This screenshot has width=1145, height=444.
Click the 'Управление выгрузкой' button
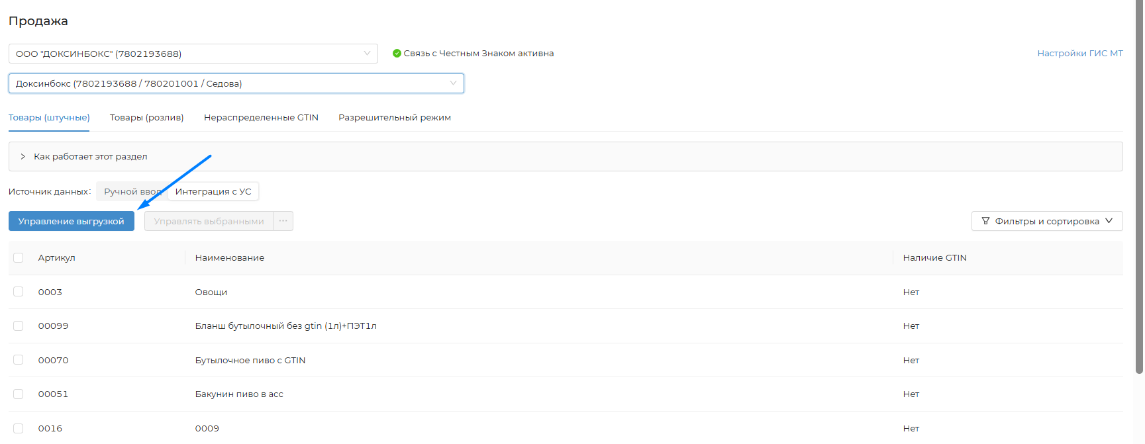click(72, 221)
